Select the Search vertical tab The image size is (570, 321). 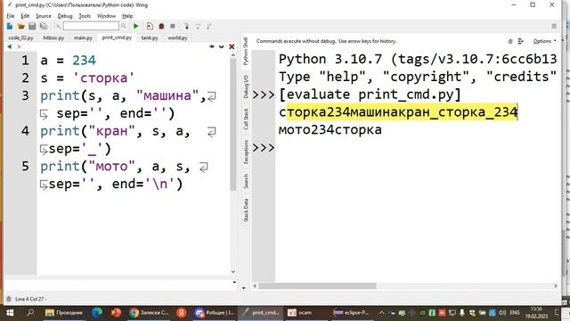coord(246,181)
